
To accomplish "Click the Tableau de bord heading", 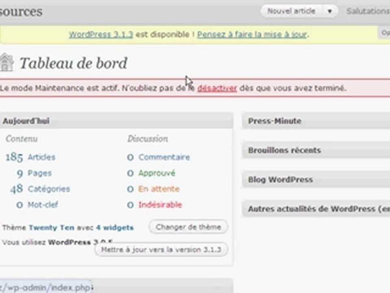I will pyautogui.click(x=74, y=63).
